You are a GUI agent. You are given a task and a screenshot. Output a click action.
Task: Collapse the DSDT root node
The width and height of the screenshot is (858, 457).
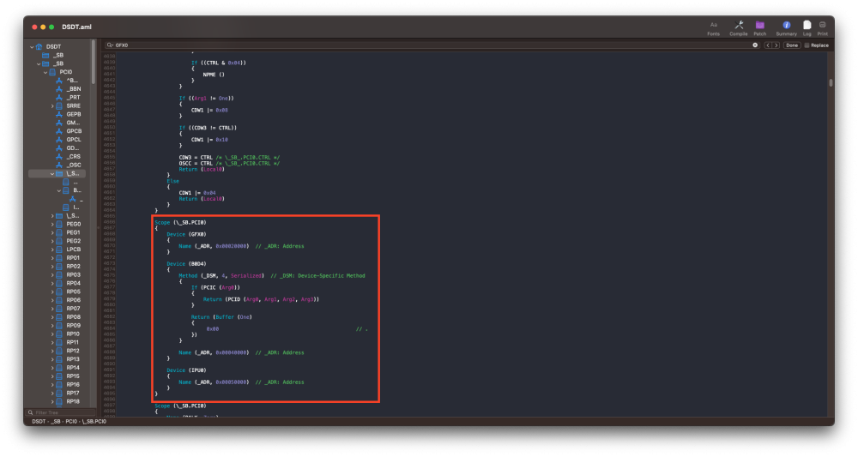32,46
